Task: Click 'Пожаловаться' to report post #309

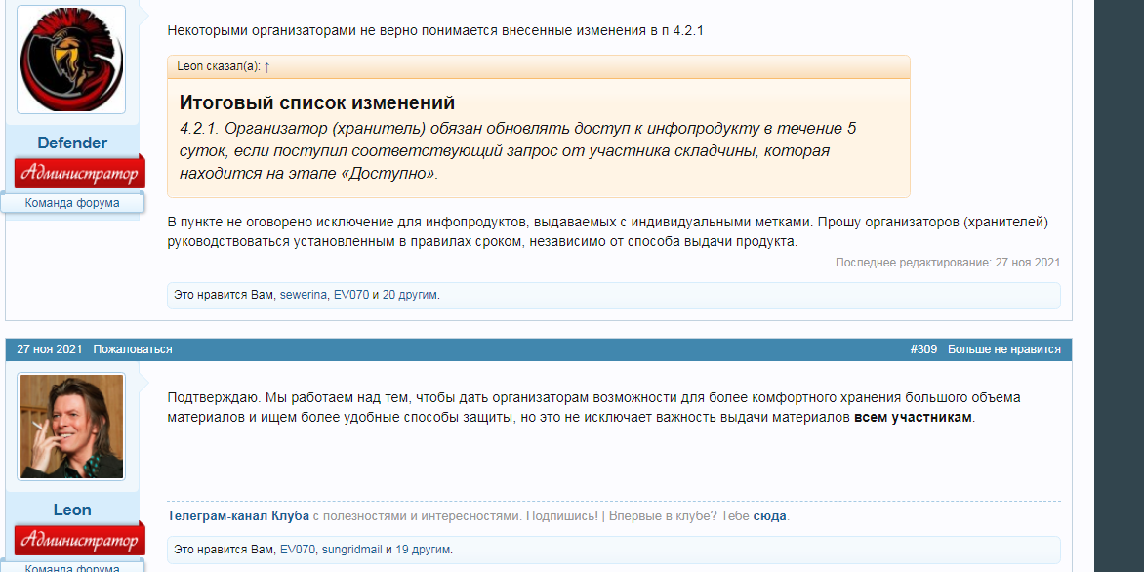Action: (133, 349)
